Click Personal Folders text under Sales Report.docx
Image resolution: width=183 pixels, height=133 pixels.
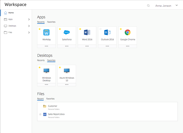tap(54, 118)
